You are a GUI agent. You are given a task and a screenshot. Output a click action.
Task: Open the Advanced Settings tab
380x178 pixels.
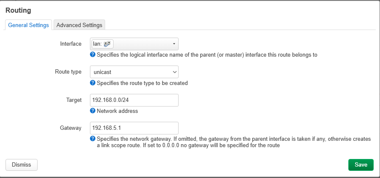point(79,25)
